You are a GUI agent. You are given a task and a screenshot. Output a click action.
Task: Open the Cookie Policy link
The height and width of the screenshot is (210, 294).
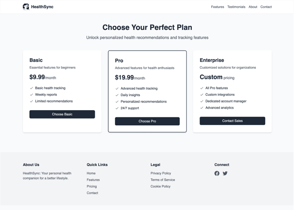pos(160,186)
